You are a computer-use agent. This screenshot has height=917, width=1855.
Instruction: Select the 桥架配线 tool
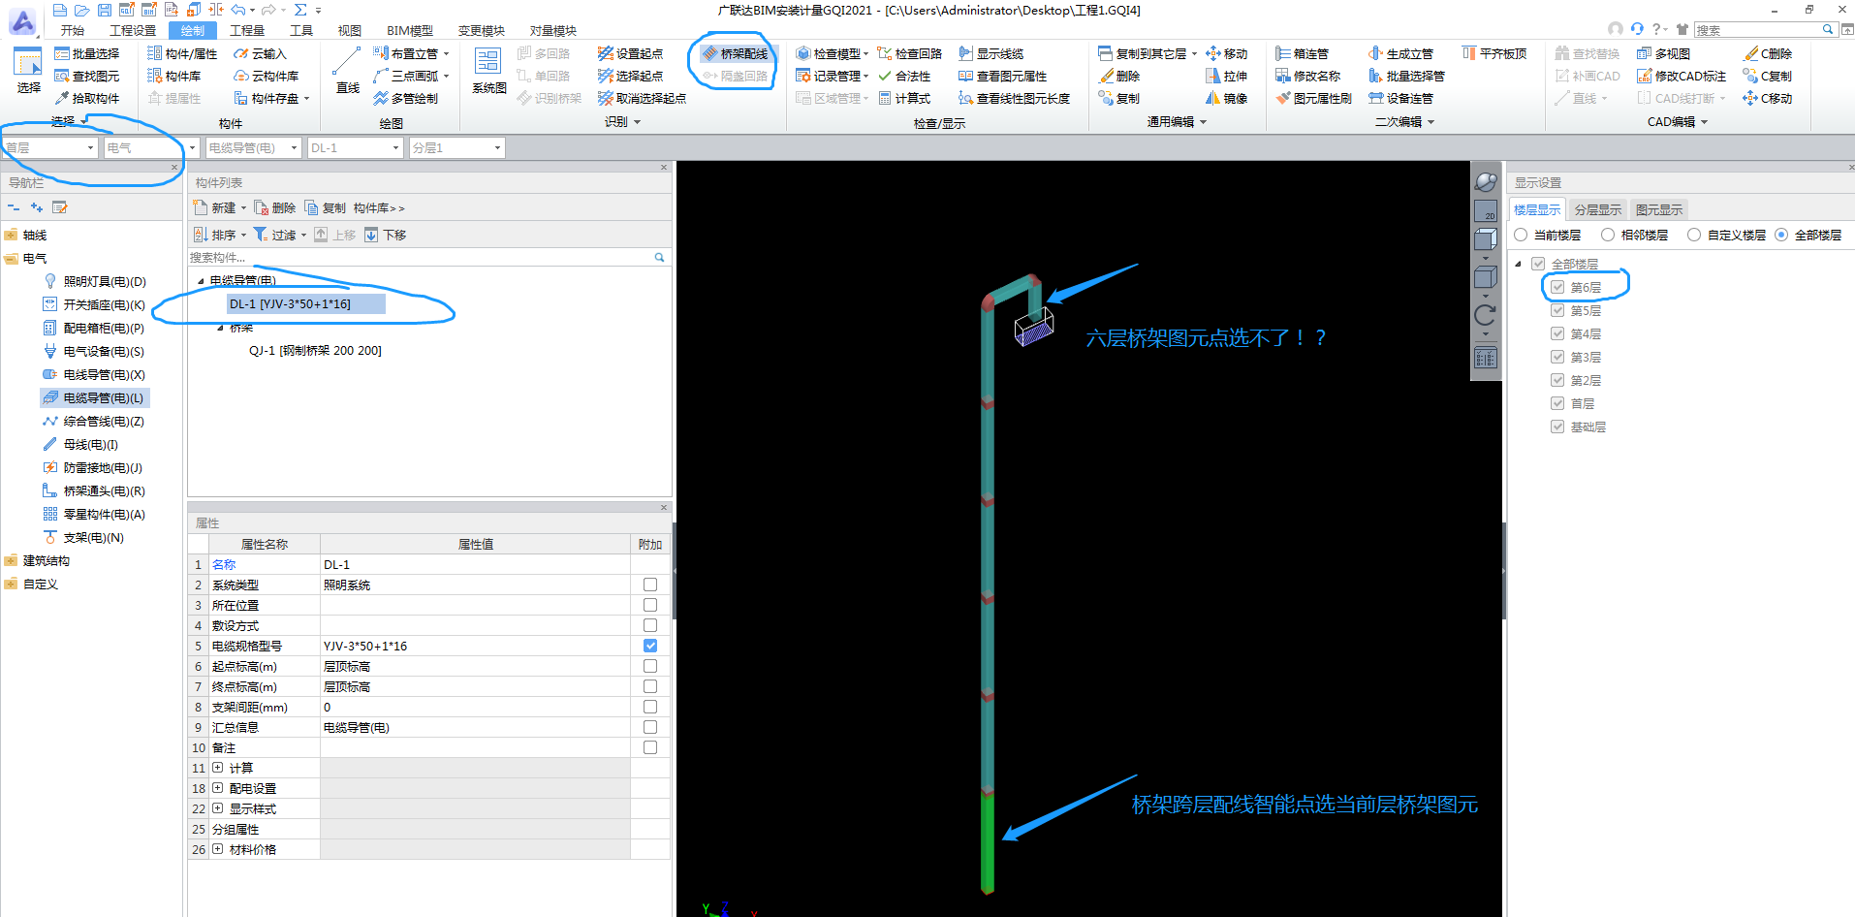pos(735,53)
